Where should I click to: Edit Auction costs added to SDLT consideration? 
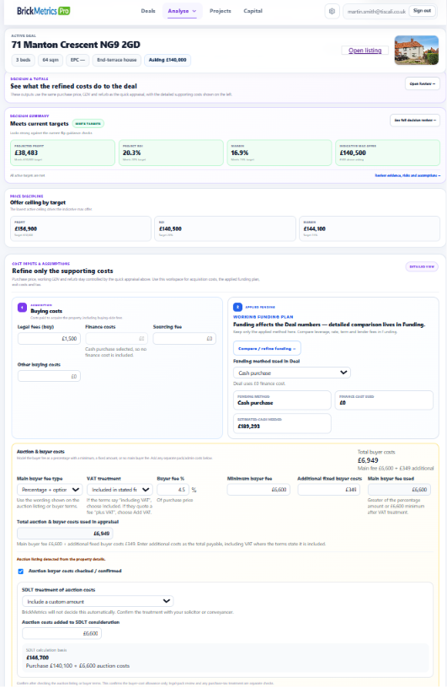point(61,634)
